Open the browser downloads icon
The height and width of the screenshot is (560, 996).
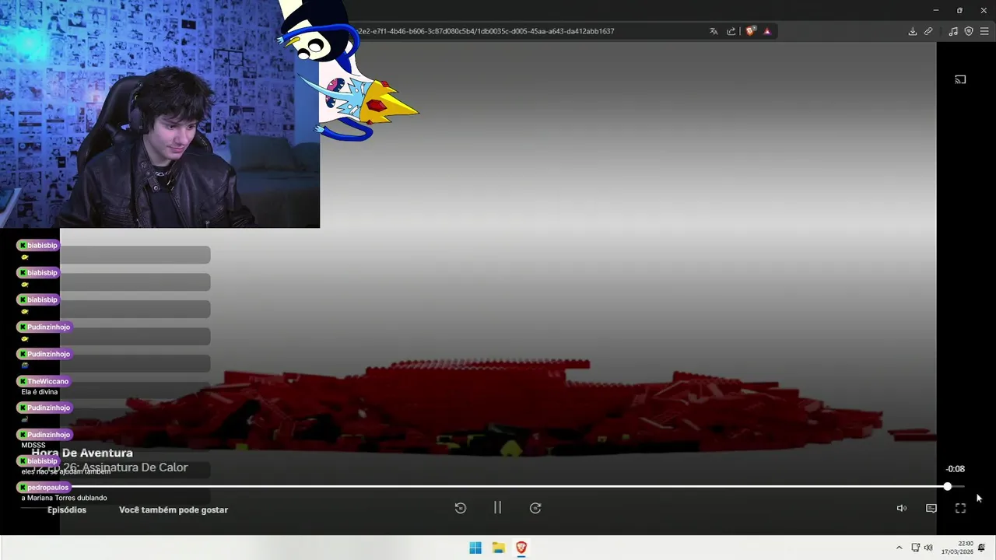912,31
